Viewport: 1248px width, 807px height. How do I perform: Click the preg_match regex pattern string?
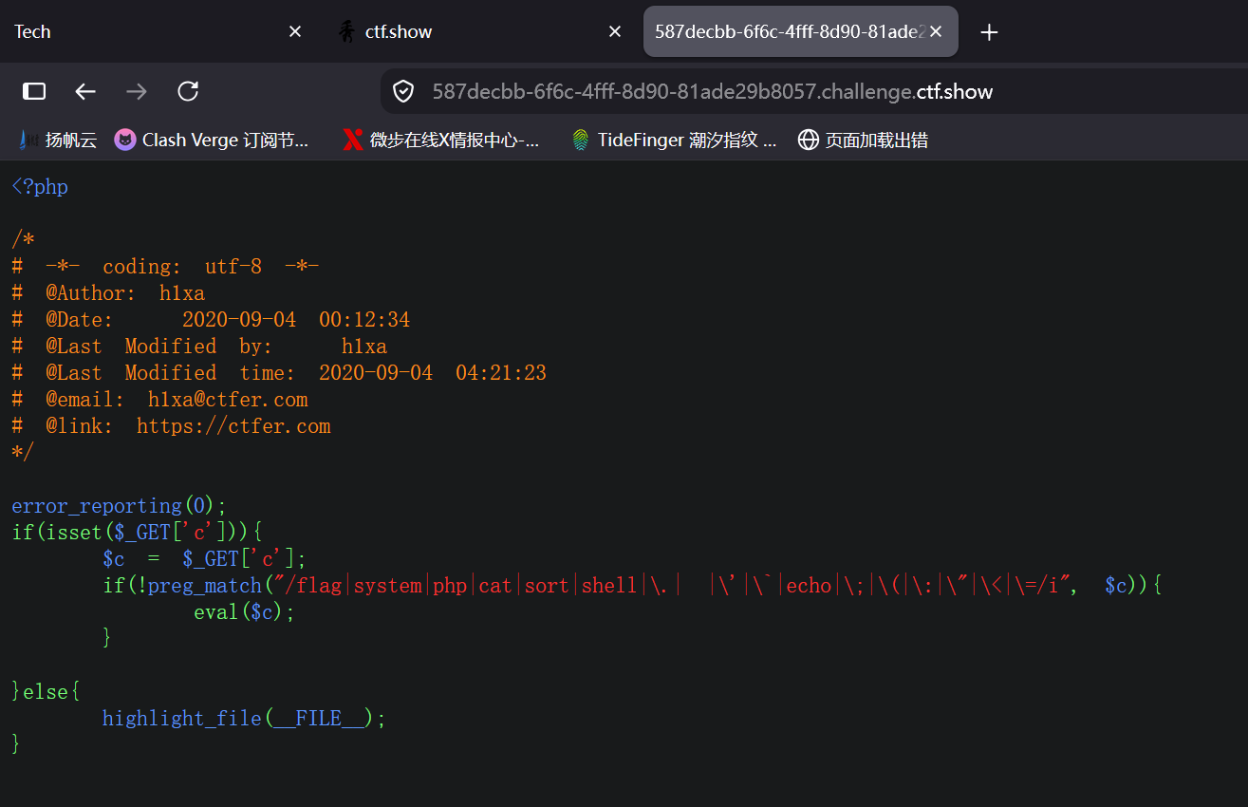coord(673,586)
